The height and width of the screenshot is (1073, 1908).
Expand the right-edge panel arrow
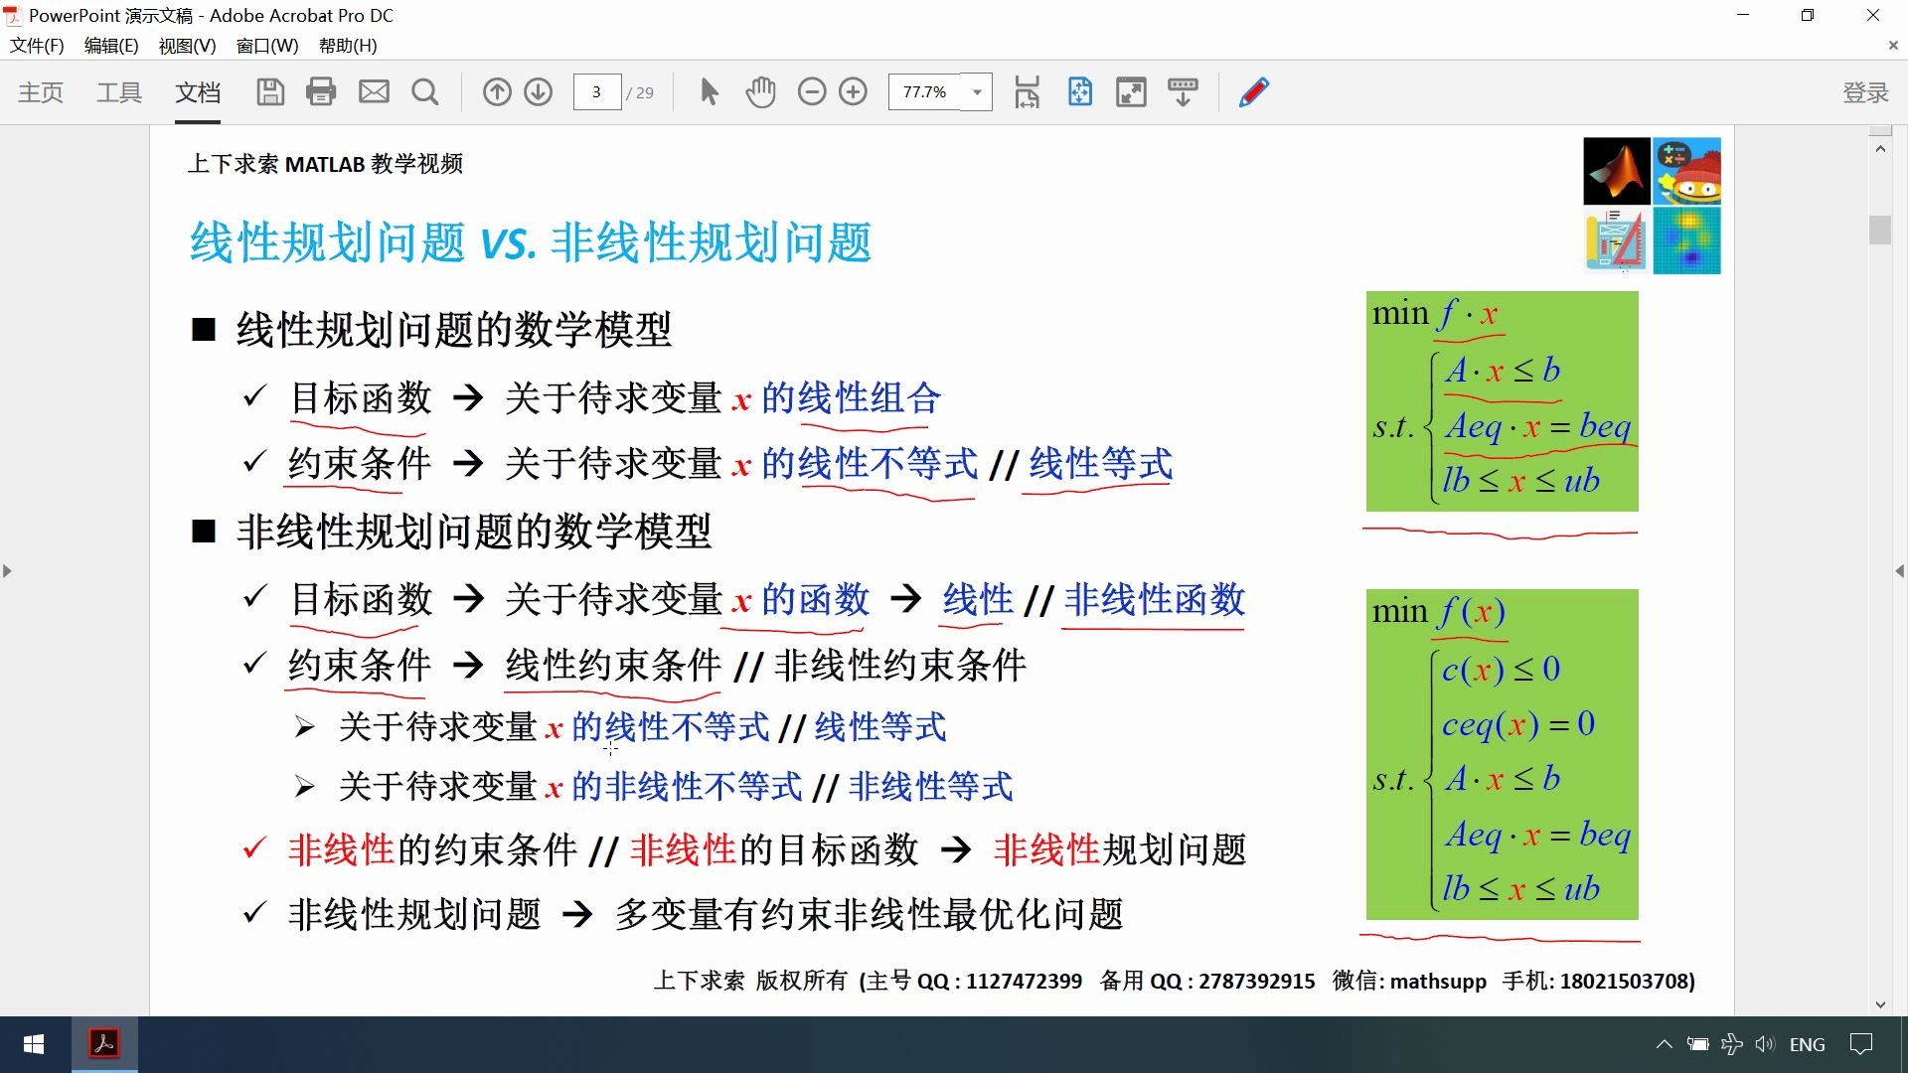[1900, 571]
